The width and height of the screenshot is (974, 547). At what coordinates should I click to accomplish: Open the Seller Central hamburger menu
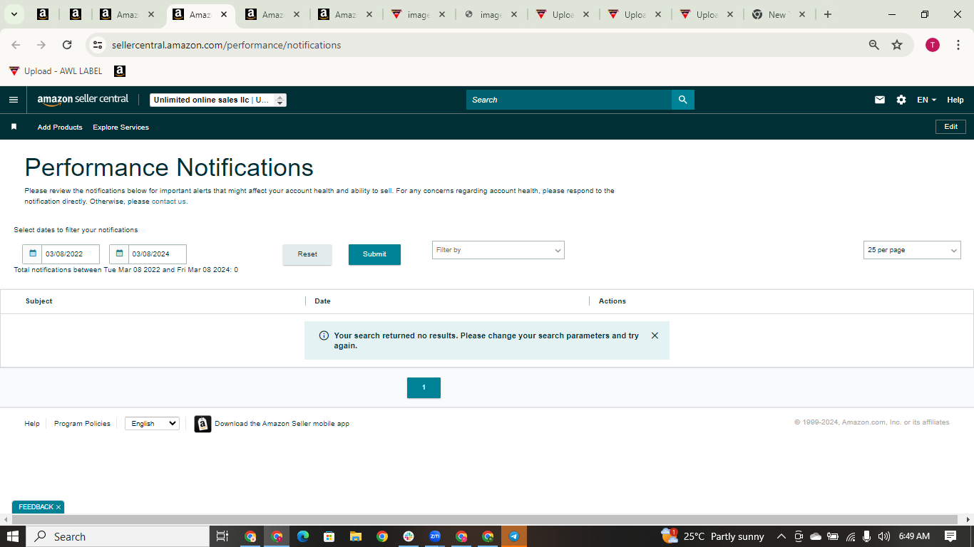click(x=13, y=100)
